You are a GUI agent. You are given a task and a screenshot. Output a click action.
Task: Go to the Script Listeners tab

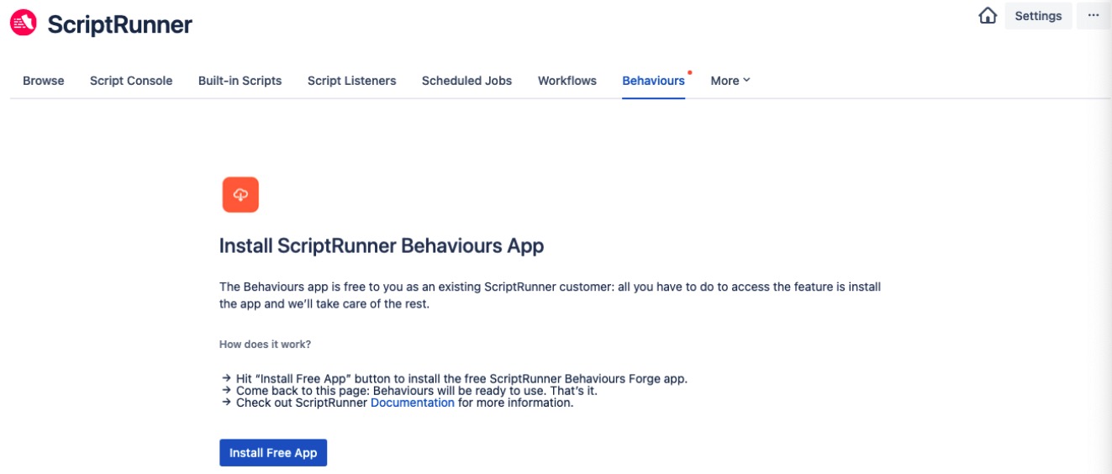click(x=351, y=81)
